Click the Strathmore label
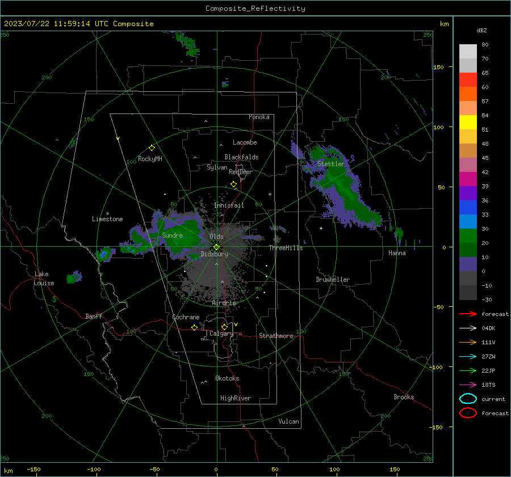The width and height of the screenshot is (511, 477). (276, 336)
